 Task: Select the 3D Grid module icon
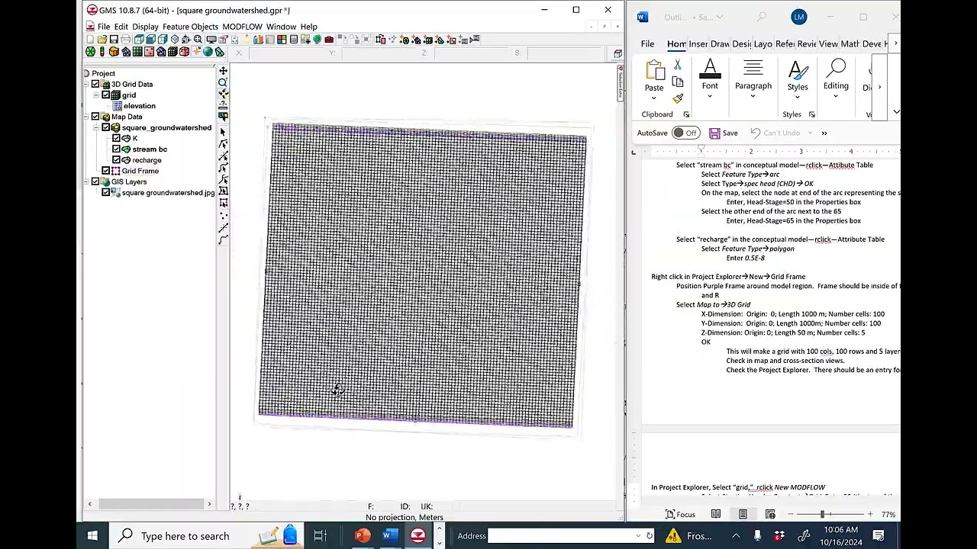173,52
